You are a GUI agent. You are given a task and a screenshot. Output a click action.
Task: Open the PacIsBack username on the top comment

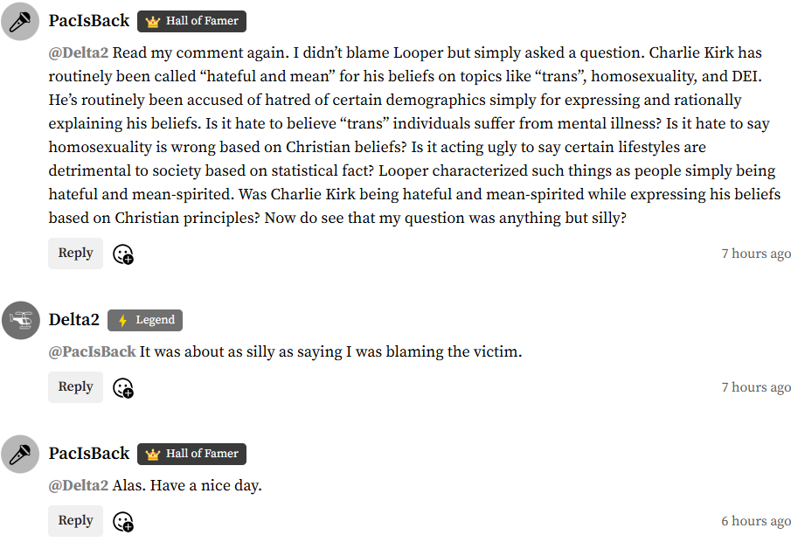point(89,21)
